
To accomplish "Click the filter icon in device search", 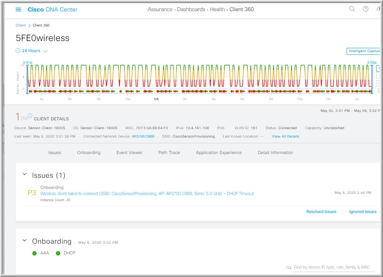I will click(x=288, y=267).
